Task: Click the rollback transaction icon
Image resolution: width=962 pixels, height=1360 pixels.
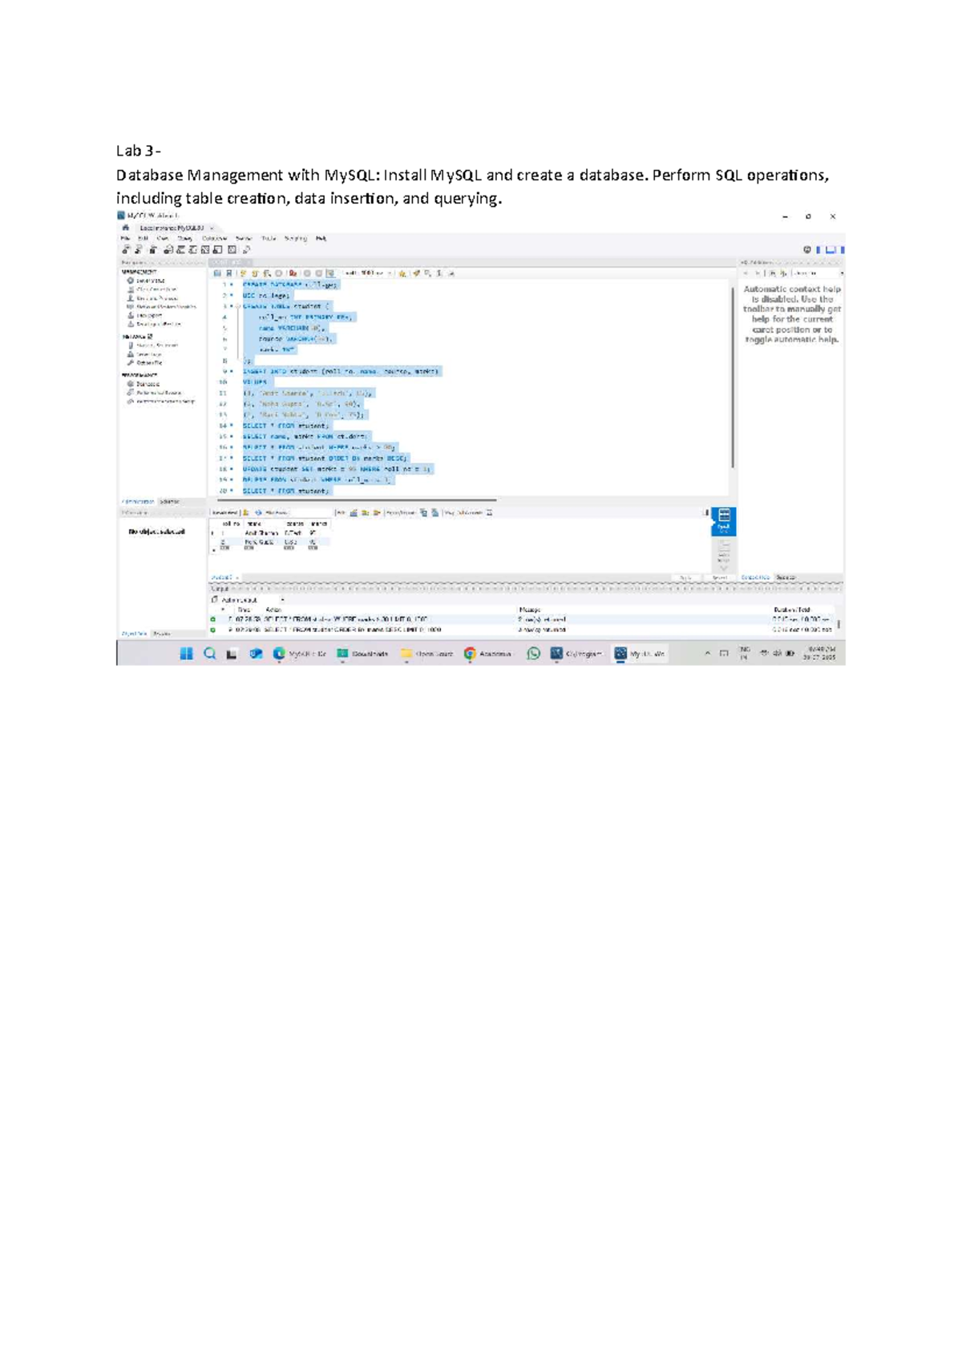Action: 319,273
